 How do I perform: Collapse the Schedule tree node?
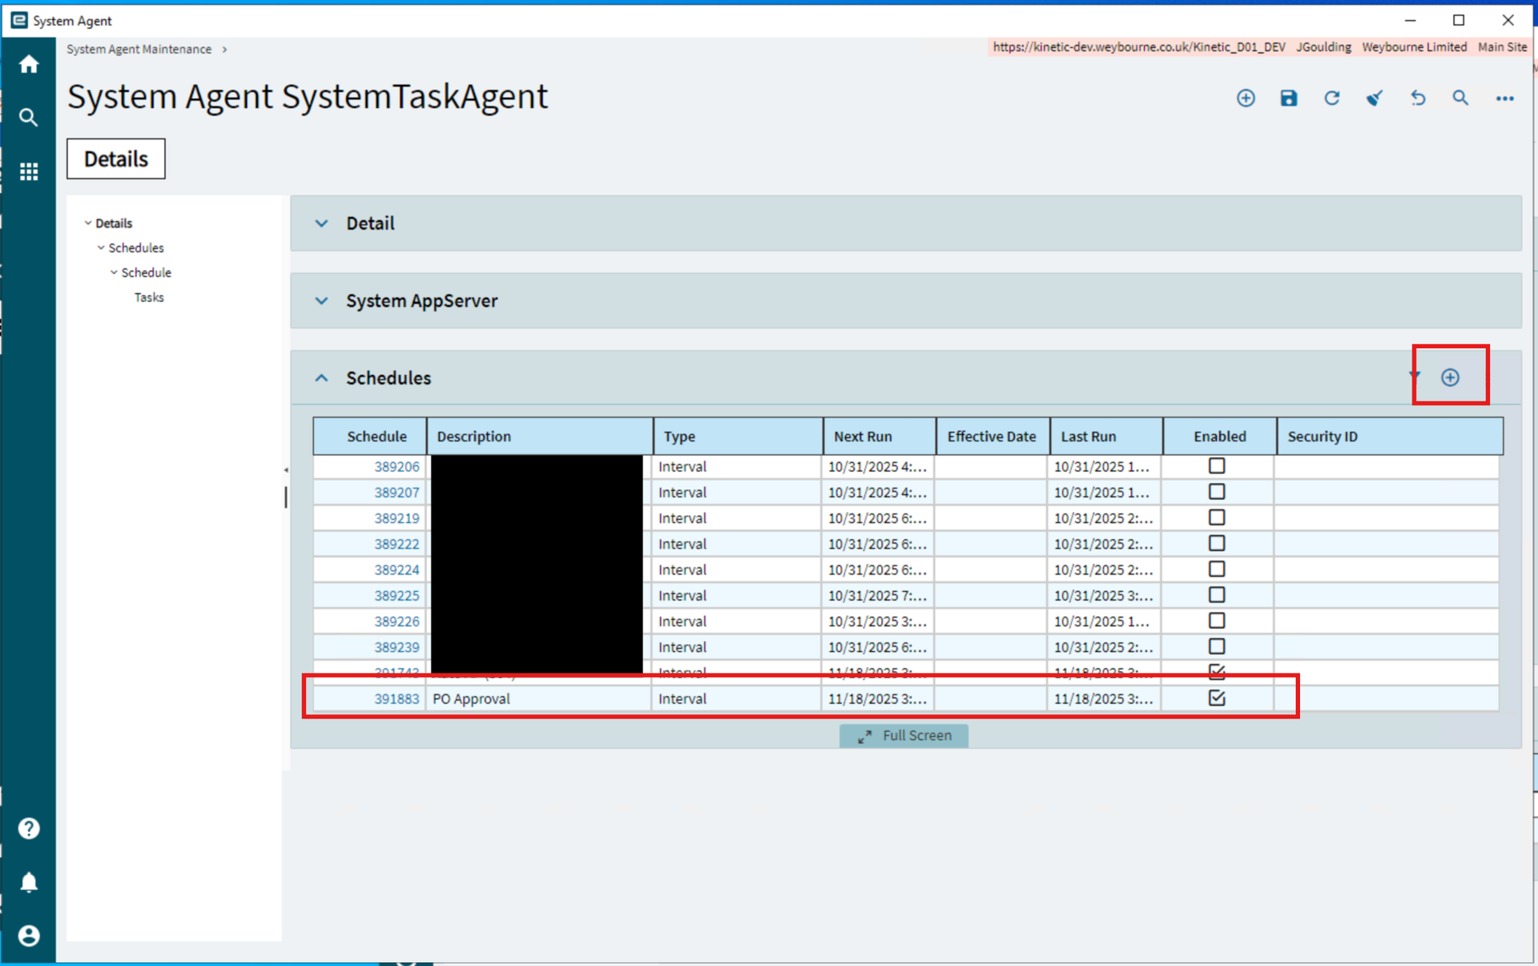114,273
